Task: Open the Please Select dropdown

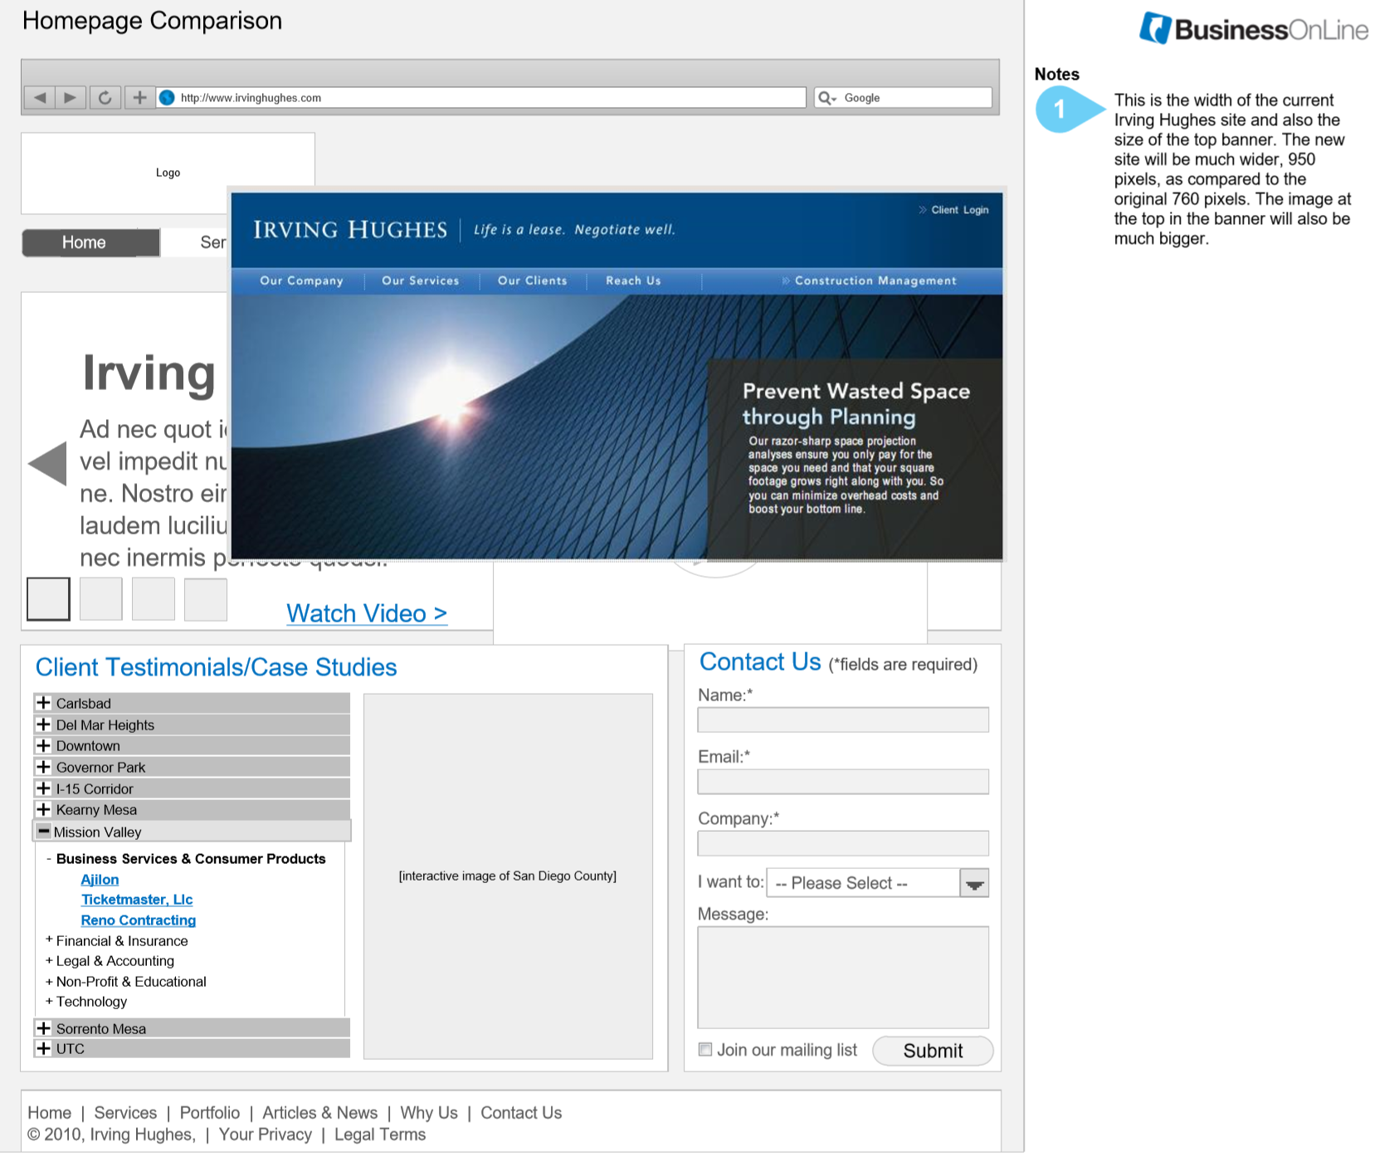Action: click(x=878, y=883)
